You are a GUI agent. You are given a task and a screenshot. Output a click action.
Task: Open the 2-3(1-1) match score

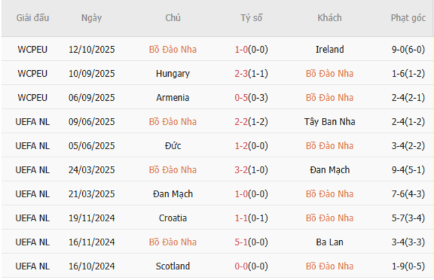[251, 73]
